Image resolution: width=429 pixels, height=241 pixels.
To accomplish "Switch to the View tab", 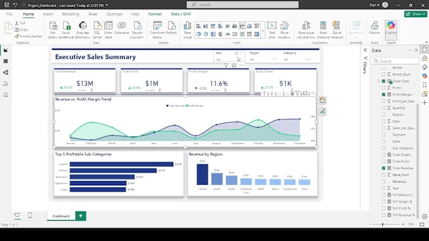I will point(93,14).
